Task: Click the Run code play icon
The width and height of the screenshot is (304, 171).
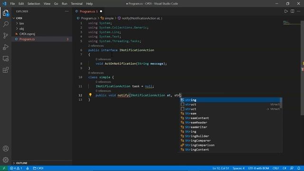Action: (x=286, y=11)
